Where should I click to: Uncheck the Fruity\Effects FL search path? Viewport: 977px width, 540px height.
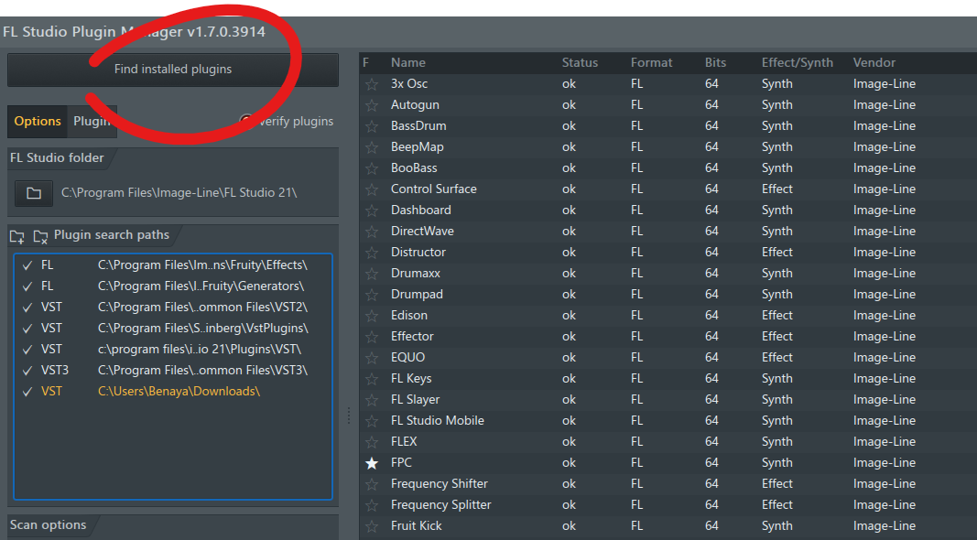[27, 265]
